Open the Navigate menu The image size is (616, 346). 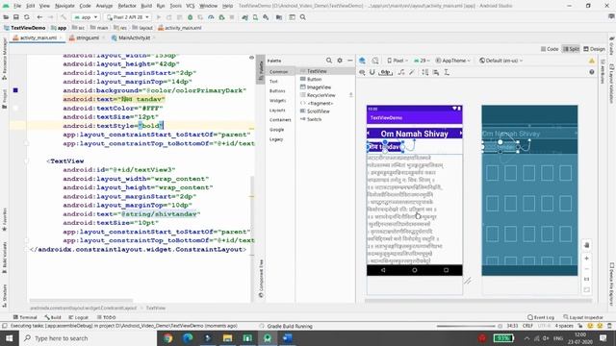64,6
